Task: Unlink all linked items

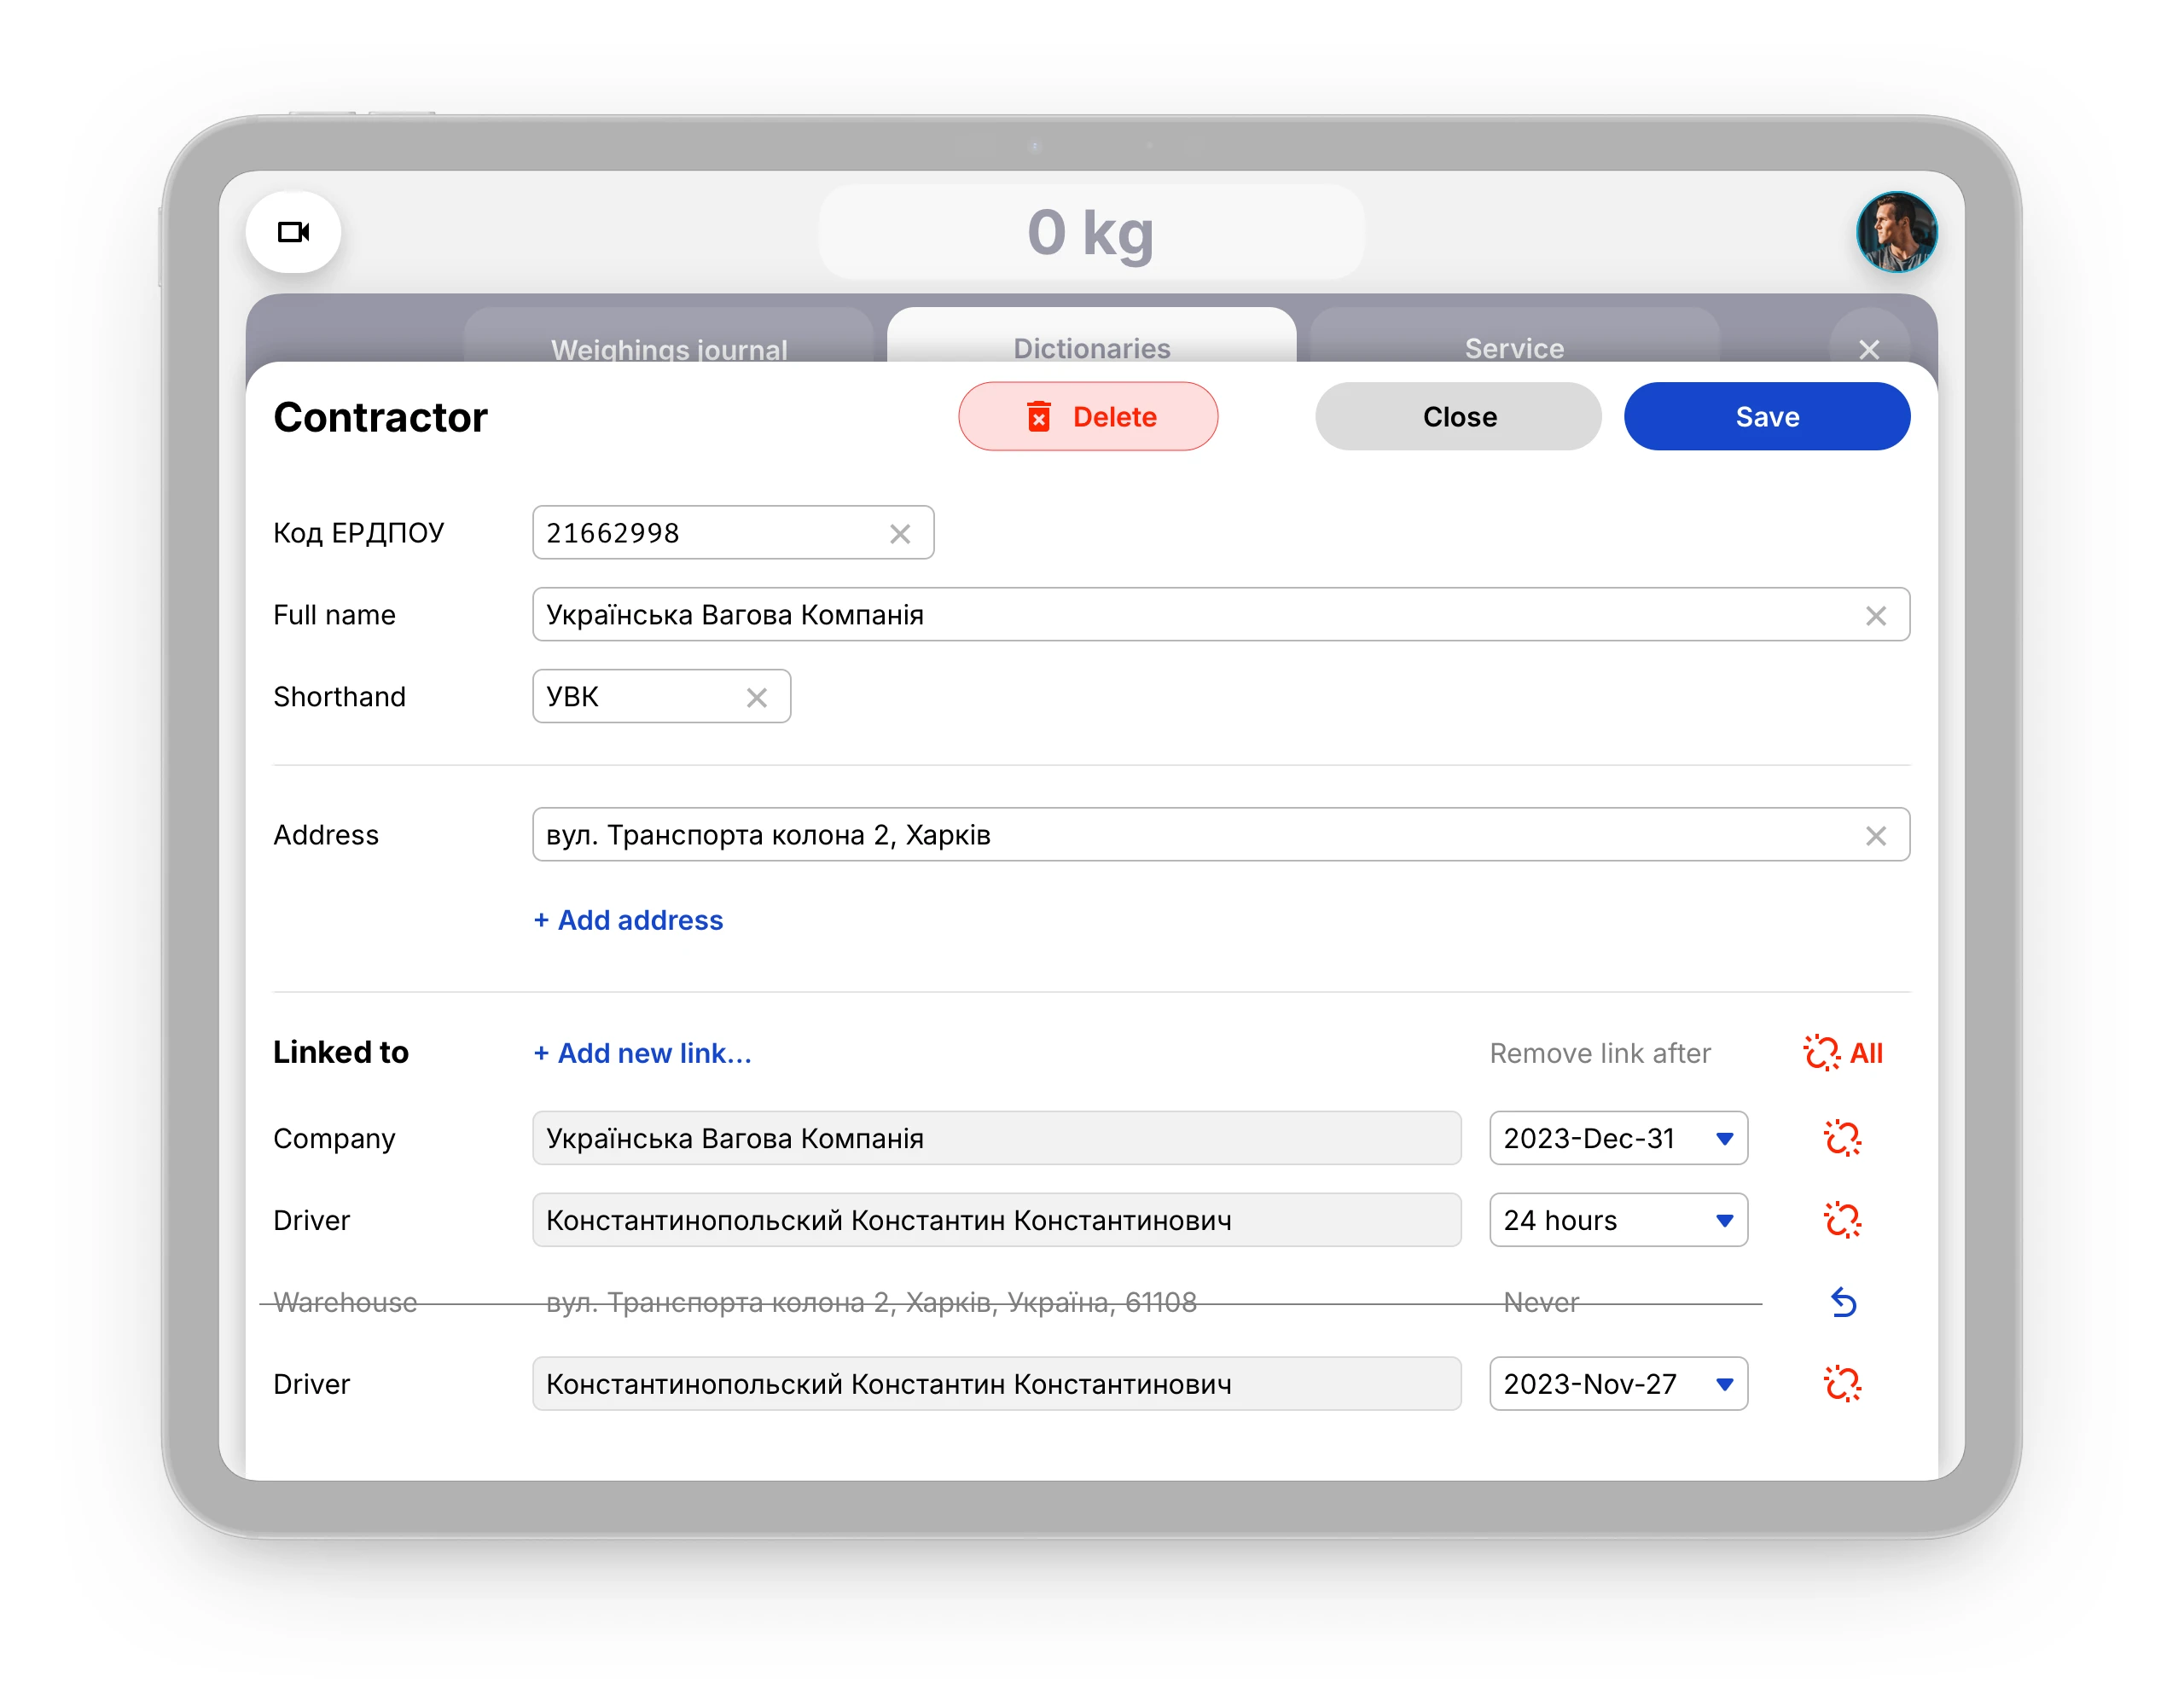Action: point(1842,1053)
